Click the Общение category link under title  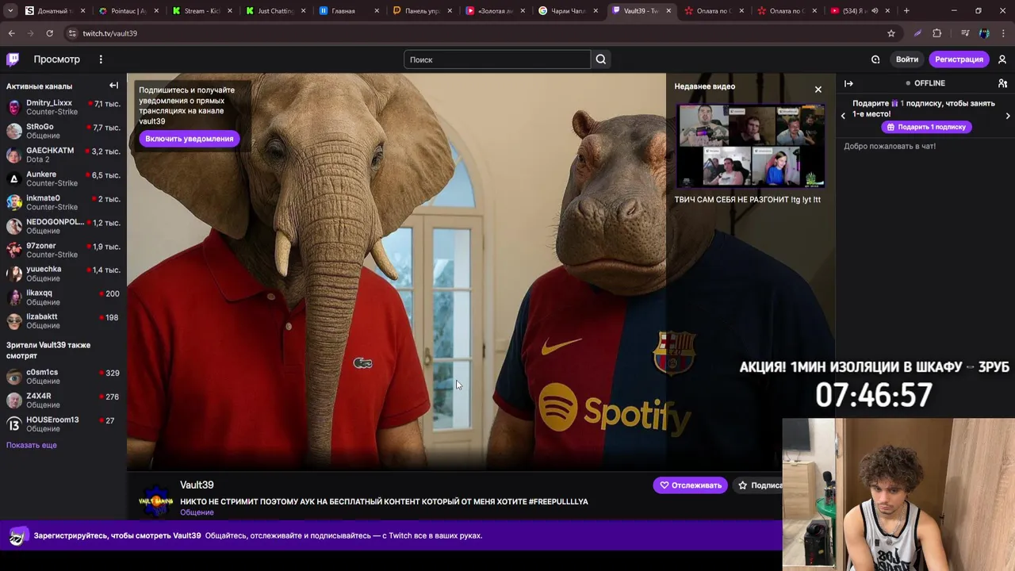pos(197,512)
